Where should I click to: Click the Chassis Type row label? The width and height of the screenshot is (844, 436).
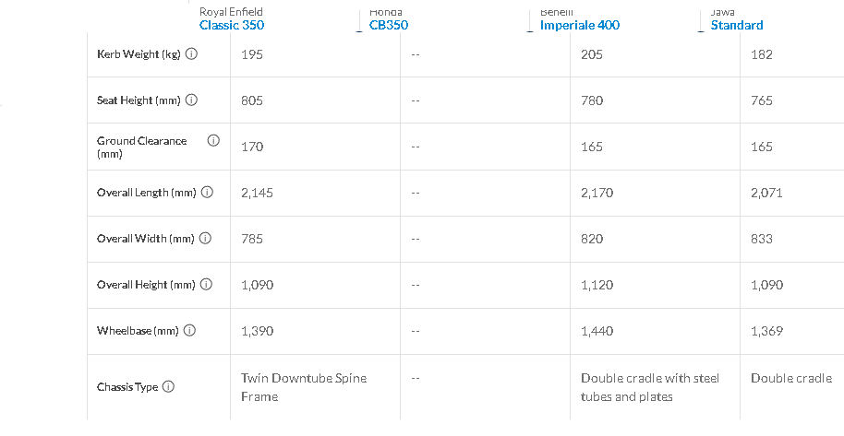(x=127, y=387)
